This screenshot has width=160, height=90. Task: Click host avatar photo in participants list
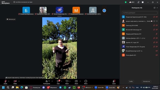123,21
